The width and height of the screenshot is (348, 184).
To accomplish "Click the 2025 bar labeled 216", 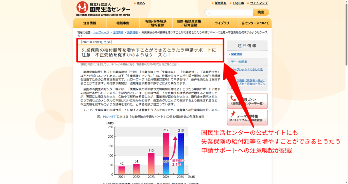I will coord(181,154).
